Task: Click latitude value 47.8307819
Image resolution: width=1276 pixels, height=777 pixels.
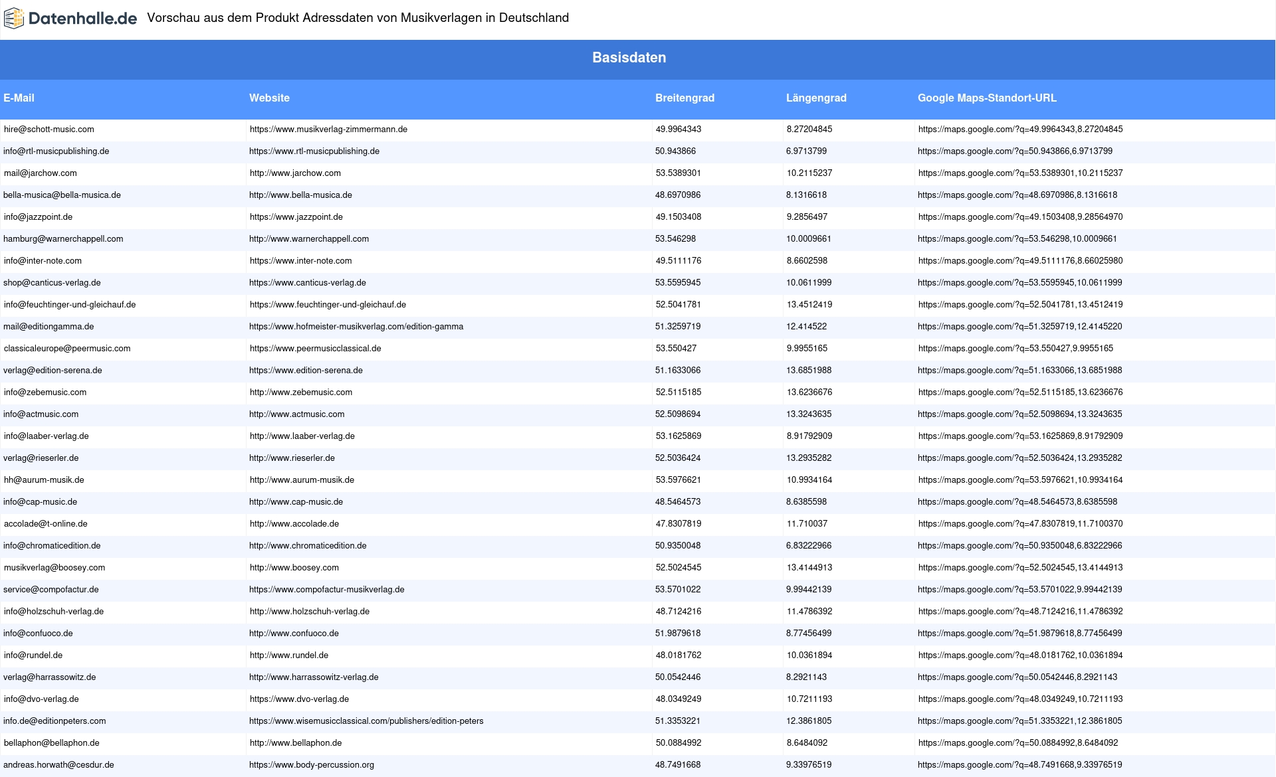Action: tap(679, 524)
